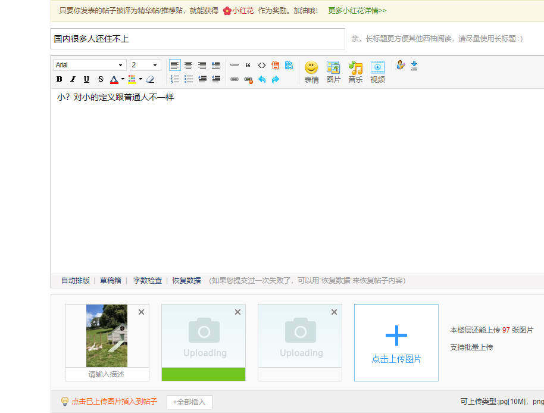Click the 字数检查 word count link
The width and height of the screenshot is (544, 413).
point(148,280)
